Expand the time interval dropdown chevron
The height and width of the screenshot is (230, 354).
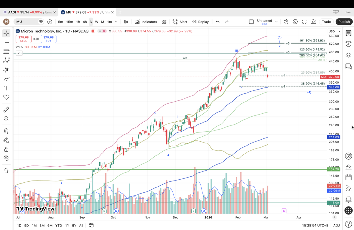116,22
